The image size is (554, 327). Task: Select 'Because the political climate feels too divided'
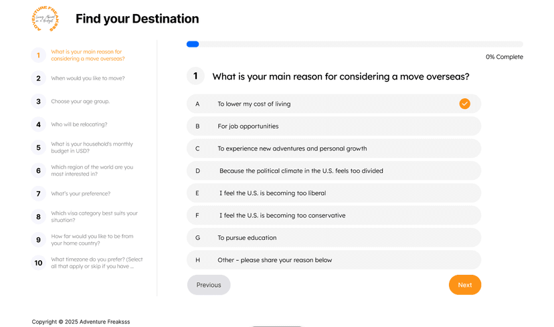(x=334, y=171)
